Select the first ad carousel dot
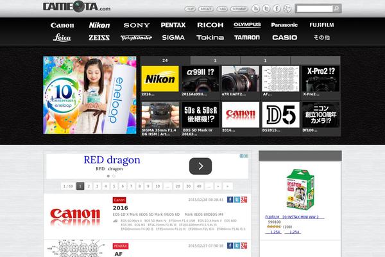 tap(108, 176)
